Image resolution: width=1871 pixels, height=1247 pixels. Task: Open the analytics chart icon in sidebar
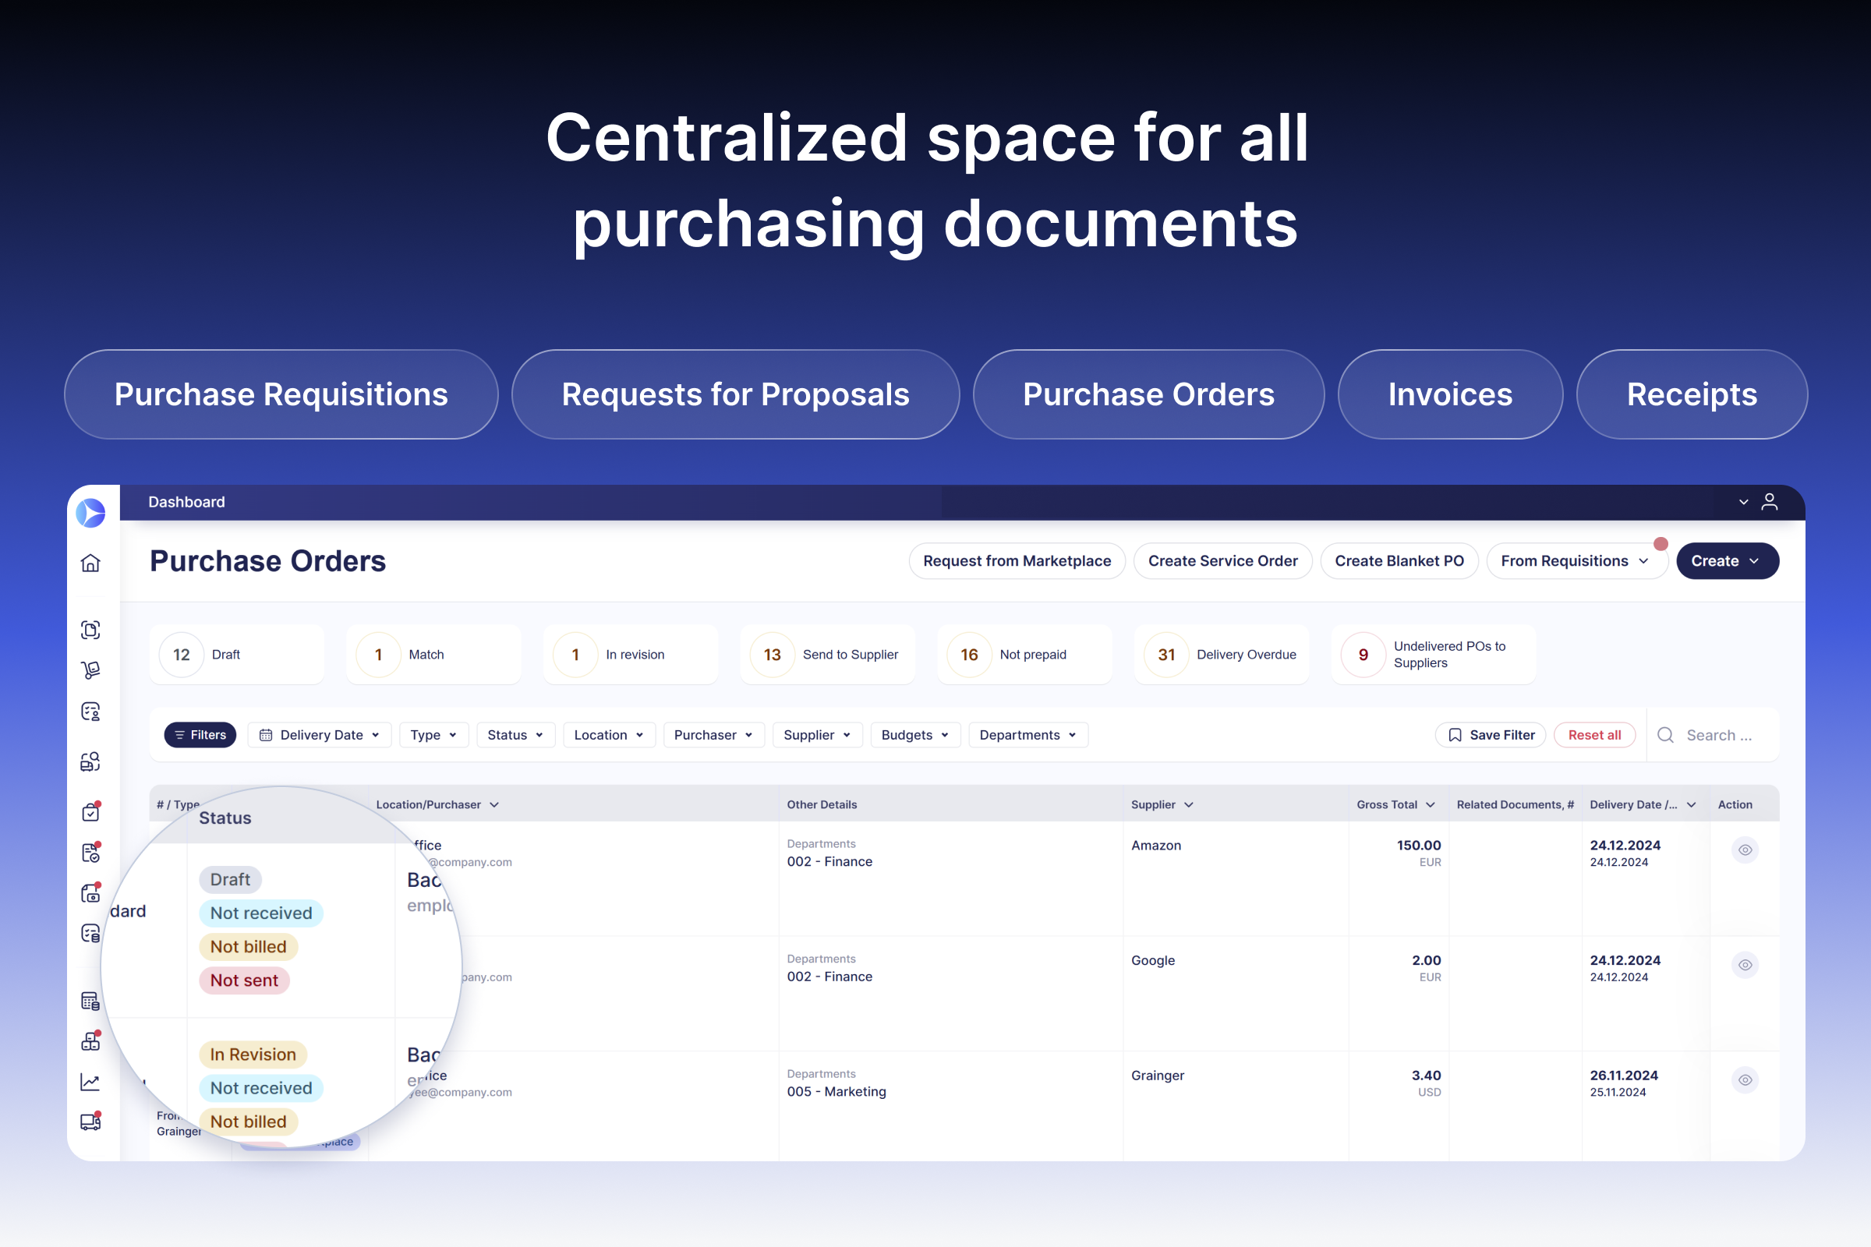point(90,1082)
